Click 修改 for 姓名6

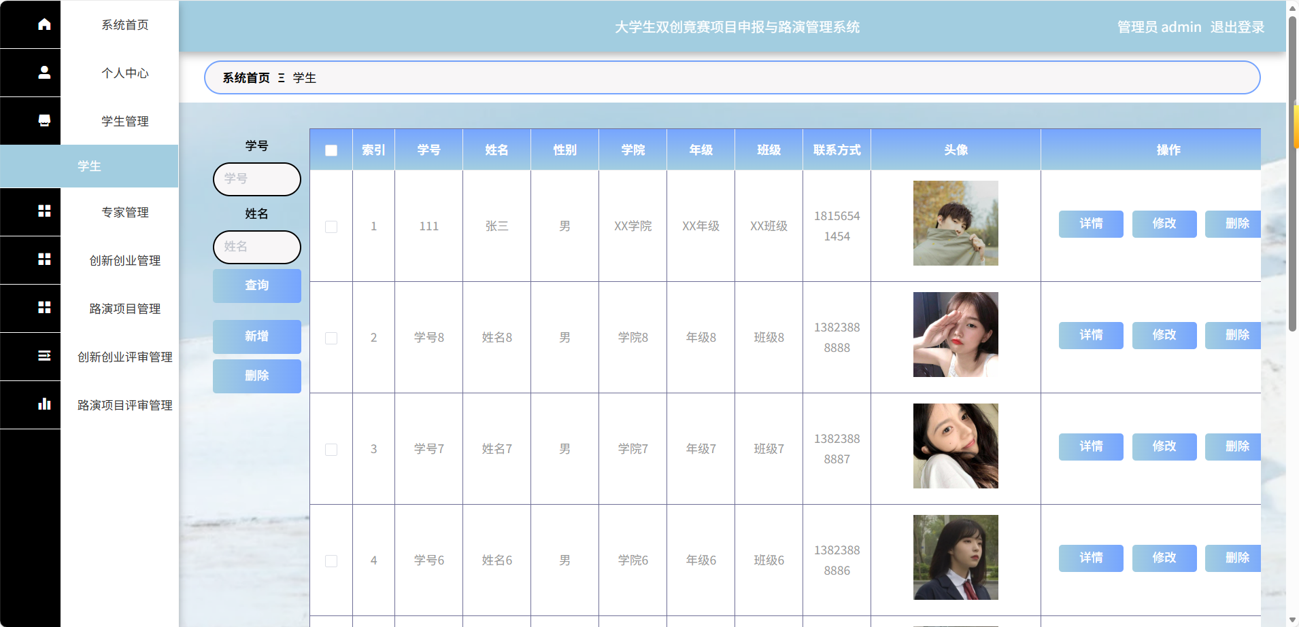(1164, 558)
